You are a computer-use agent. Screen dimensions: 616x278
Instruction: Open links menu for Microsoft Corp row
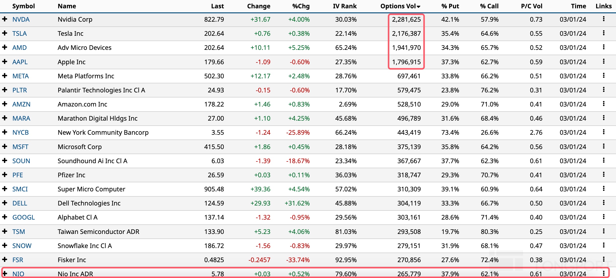pos(603,146)
